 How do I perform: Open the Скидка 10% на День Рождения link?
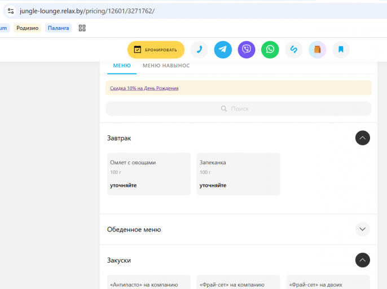click(x=144, y=88)
